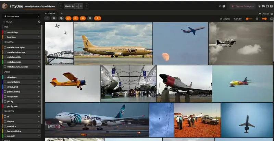Open the Match stage info icon
This screenshot has height=141, width=274.
click(x=73, y=7)
